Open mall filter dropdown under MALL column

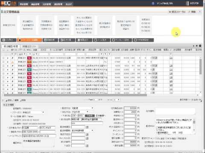(x=29, y=54)
